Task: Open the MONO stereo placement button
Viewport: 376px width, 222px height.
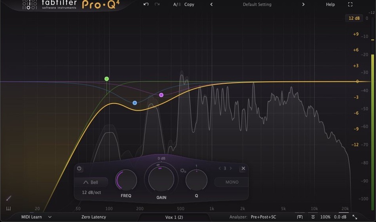Action: [232, 182]
